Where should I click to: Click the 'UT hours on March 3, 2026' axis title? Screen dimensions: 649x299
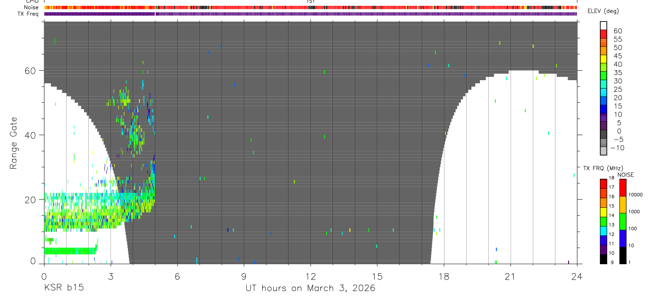point(310,288)
